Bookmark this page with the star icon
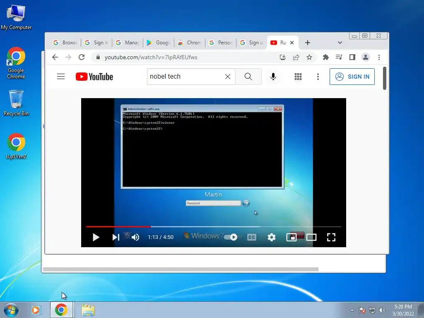Screen dimensions: 424x318 click(309, 57)
